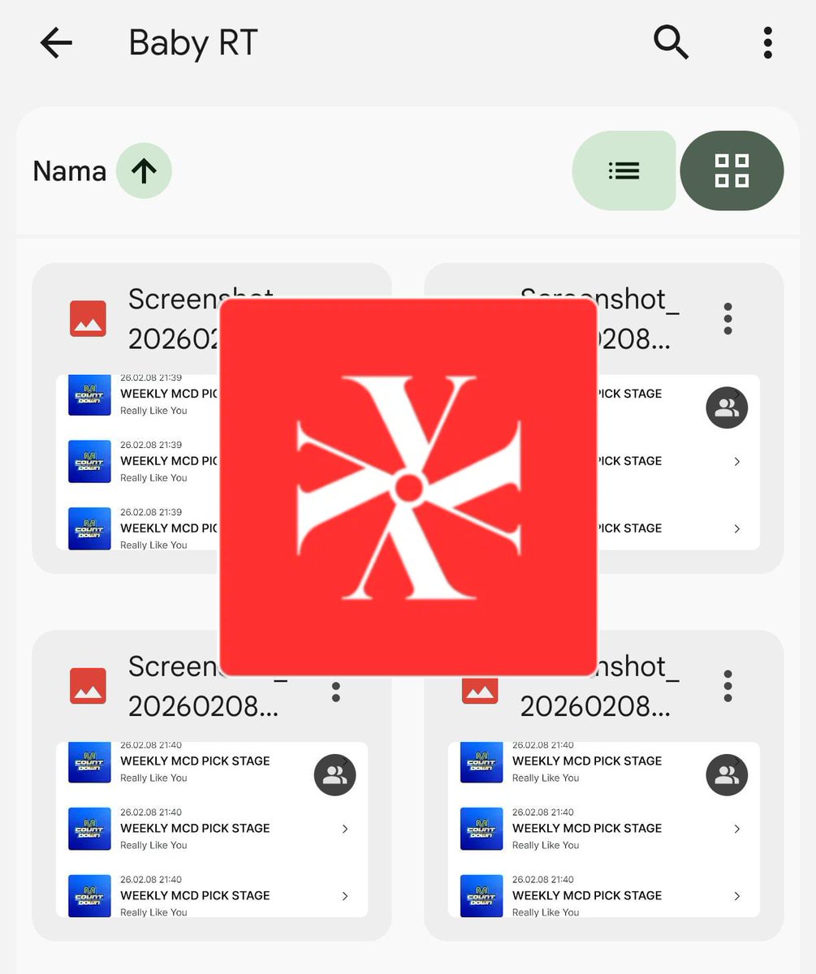Tap the back arrow to leave Baby RT folder
The image size is (816, 974).
(x=55, y=43)
